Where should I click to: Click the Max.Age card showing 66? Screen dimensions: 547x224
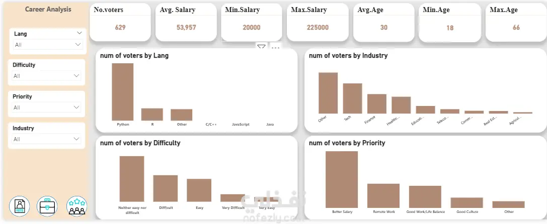point(516,22)
